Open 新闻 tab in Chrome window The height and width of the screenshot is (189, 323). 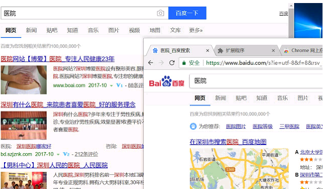(x=221, y=98)
